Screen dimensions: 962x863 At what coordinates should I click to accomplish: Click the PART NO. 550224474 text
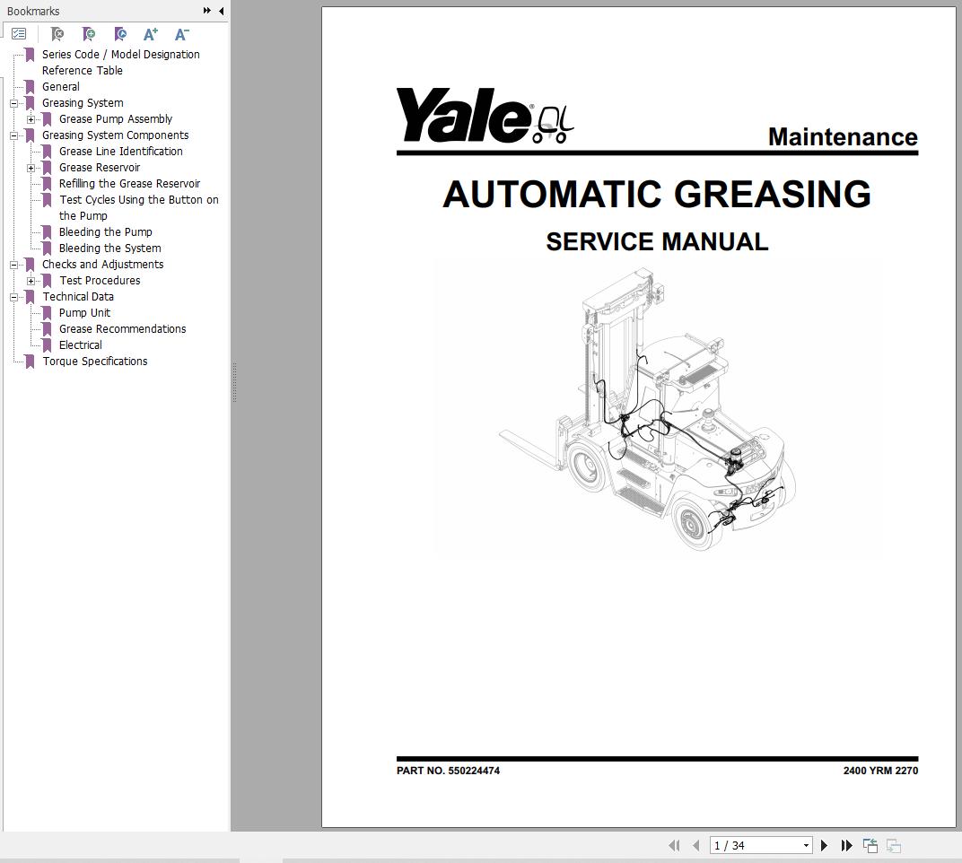click(448, 771)
